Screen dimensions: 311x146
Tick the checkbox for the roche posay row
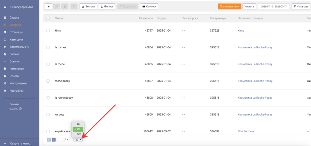coord(48,81)
